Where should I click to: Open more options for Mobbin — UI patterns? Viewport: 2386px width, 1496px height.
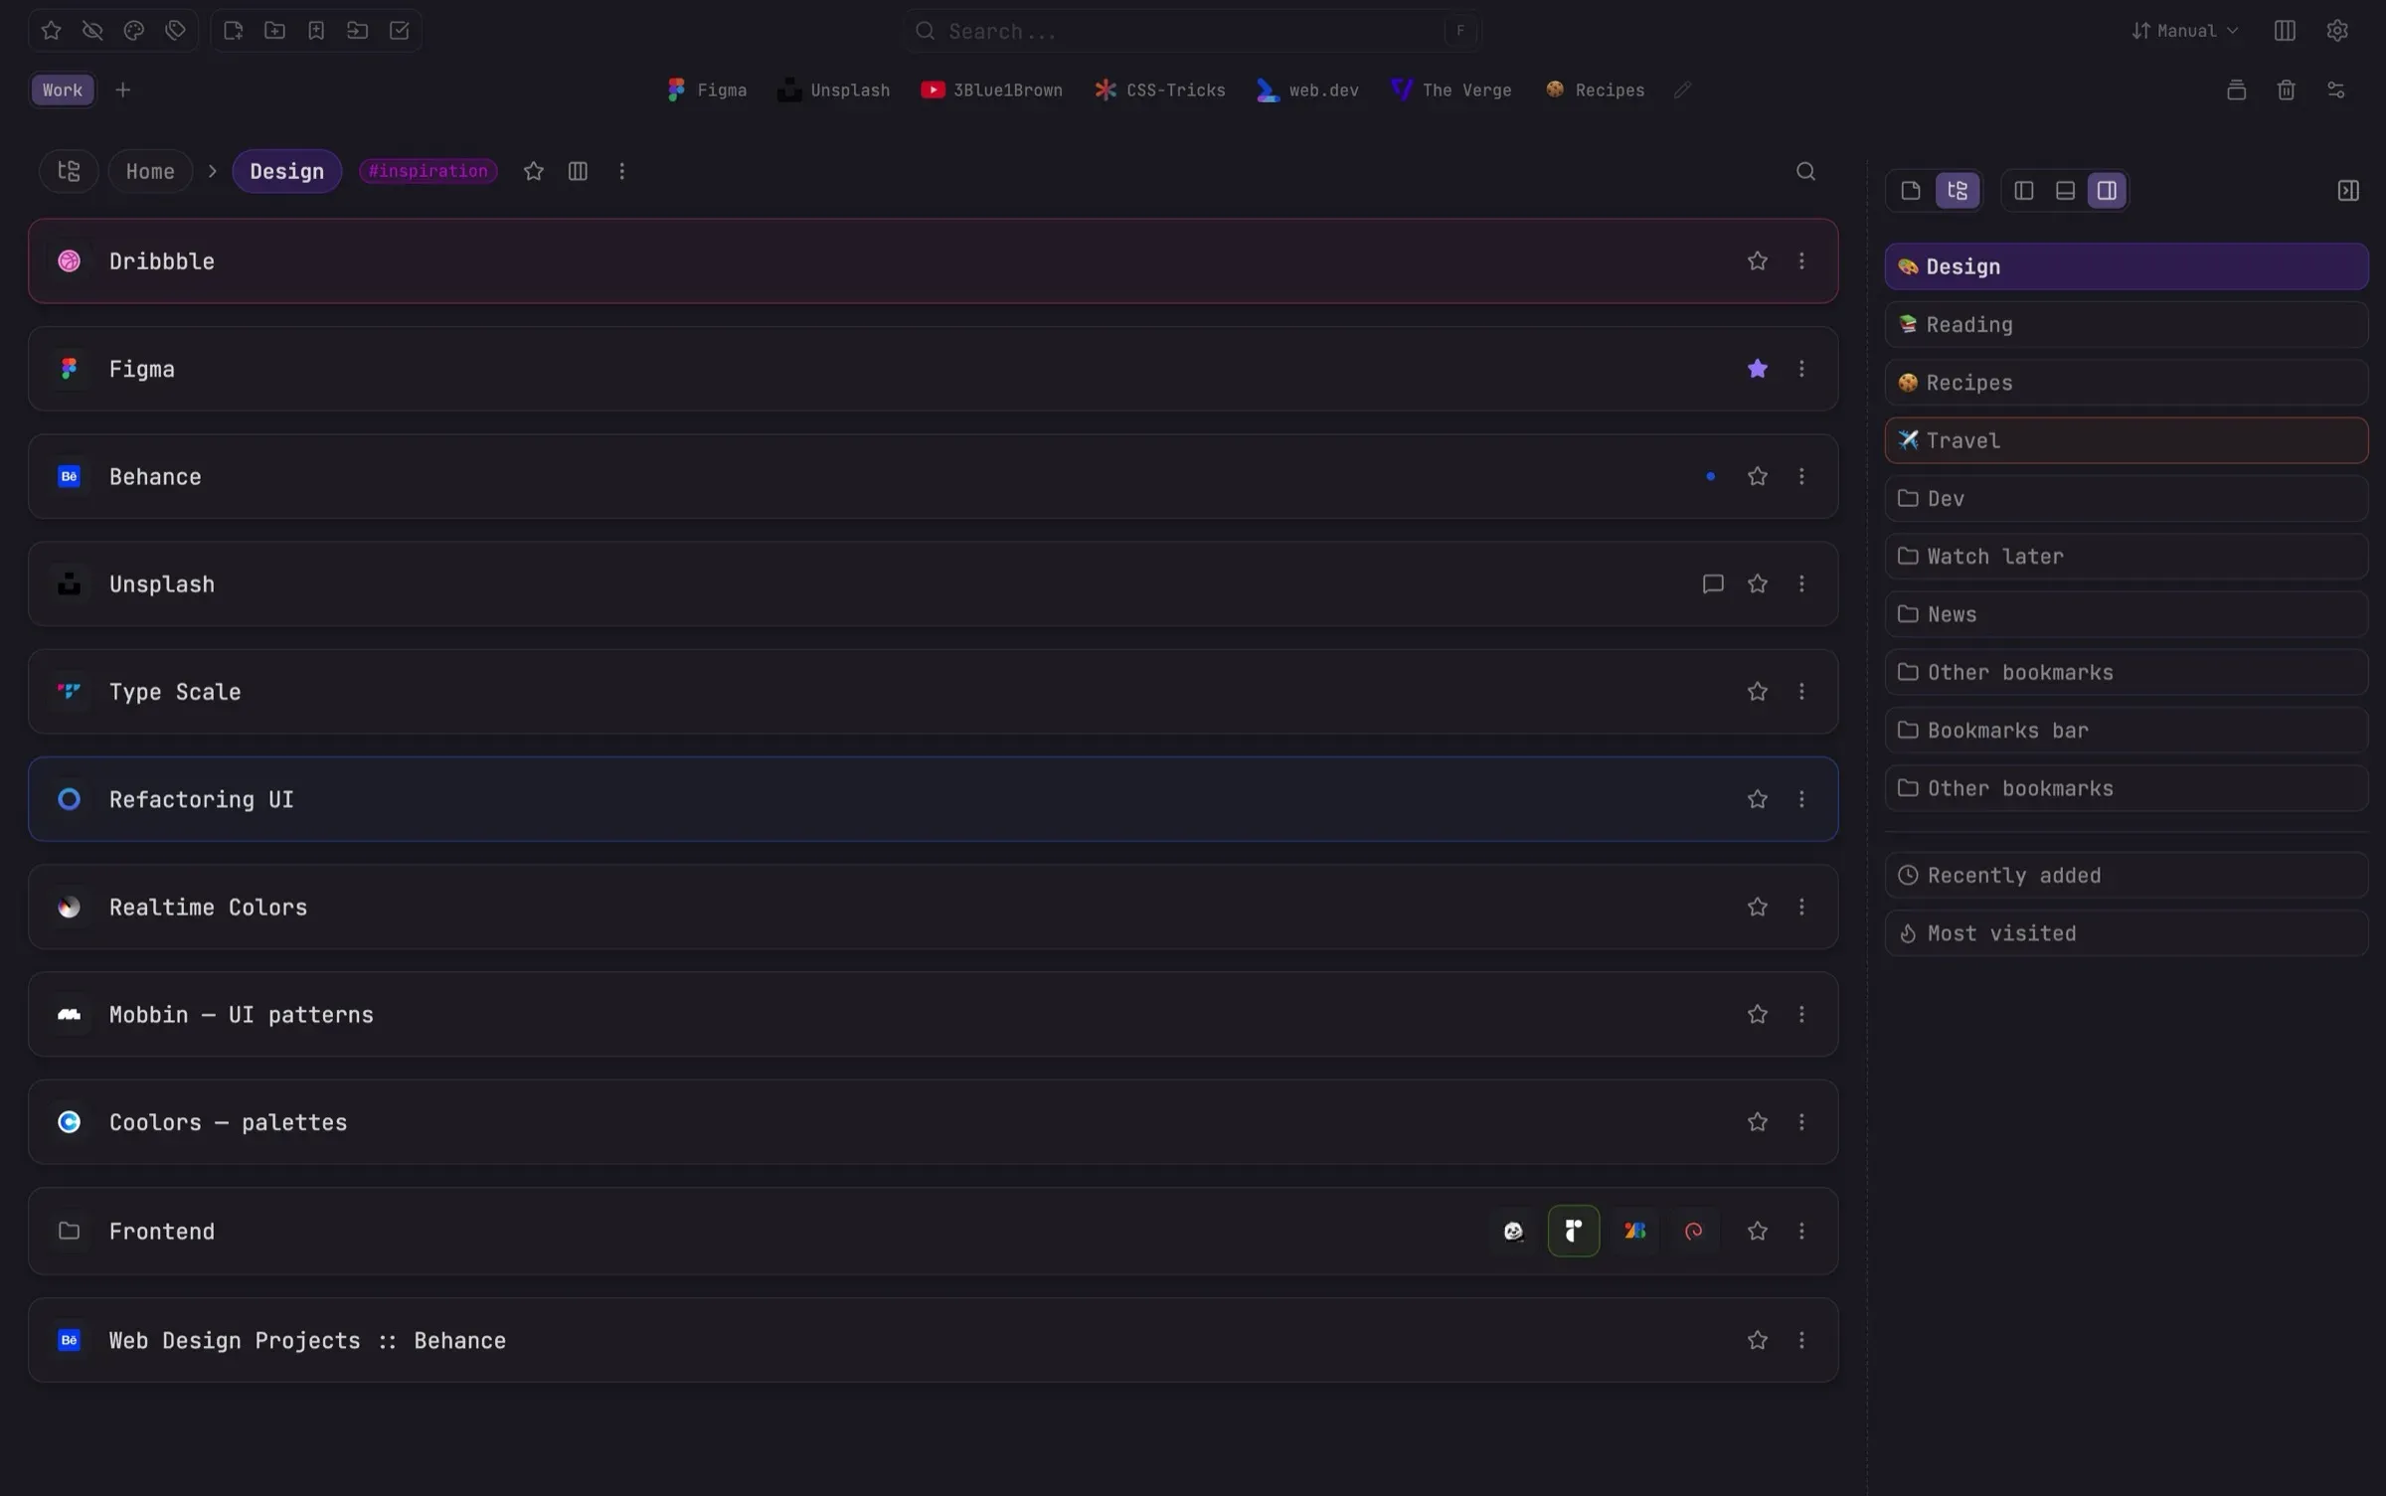click(x=1801, y=1015)
